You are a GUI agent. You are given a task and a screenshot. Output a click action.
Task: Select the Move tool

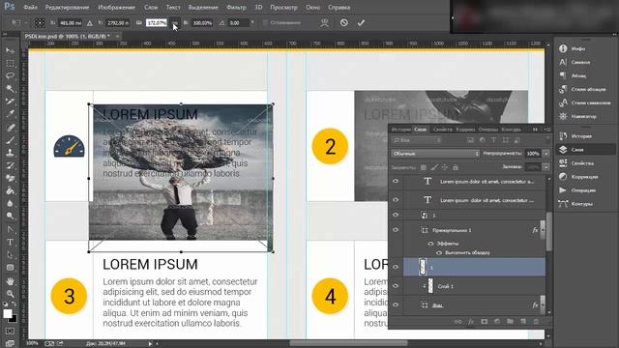(x=11, y=50)
